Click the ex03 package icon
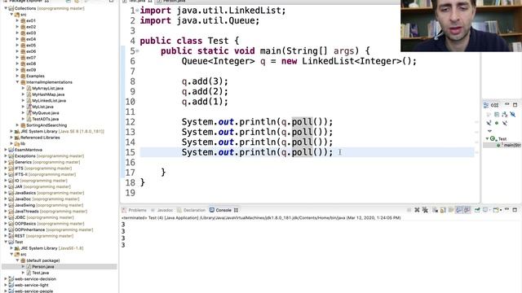The image size is (522, 293). click(23, 33)
